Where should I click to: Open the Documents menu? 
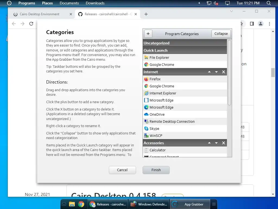pyautogui.click(x=69, y=3)
